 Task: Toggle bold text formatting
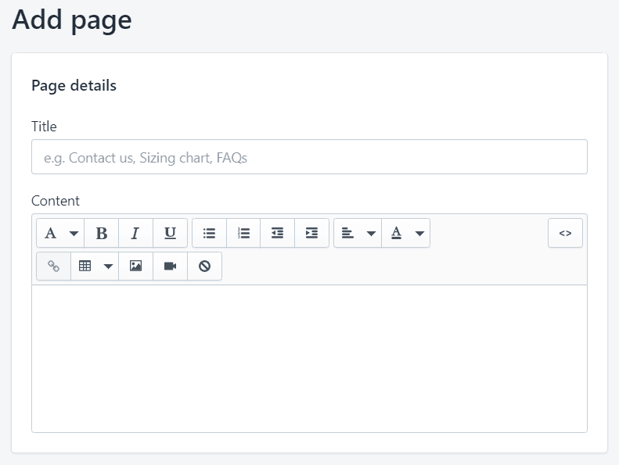tap(102, 233)
